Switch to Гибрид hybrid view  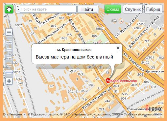click(x=153, y=9)
